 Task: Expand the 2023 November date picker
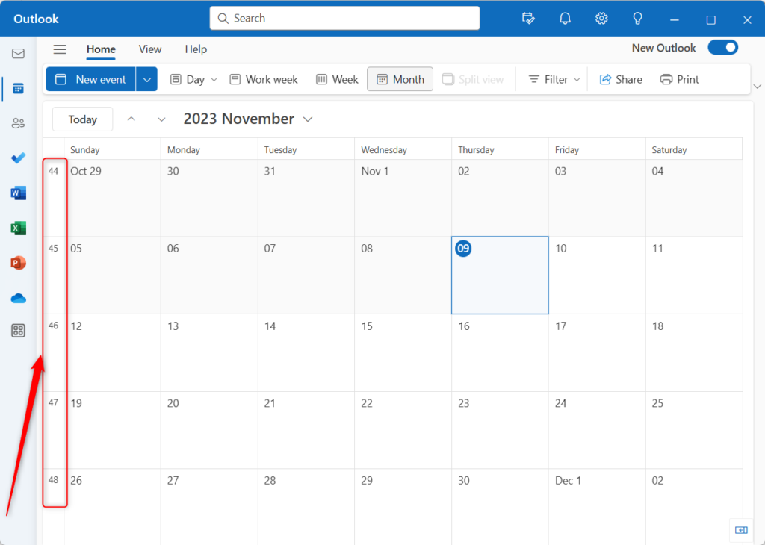tap(308, 119)
